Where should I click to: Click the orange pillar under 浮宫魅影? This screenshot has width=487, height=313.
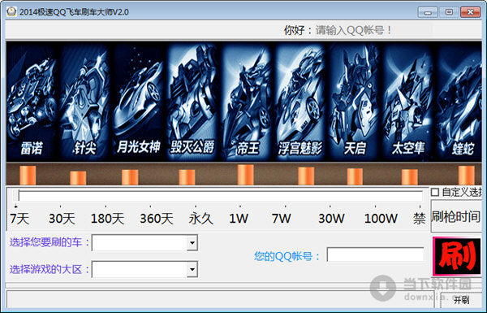(306, 176)
